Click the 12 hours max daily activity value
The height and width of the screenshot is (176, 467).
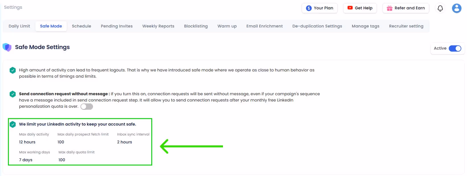click(27, 142)
